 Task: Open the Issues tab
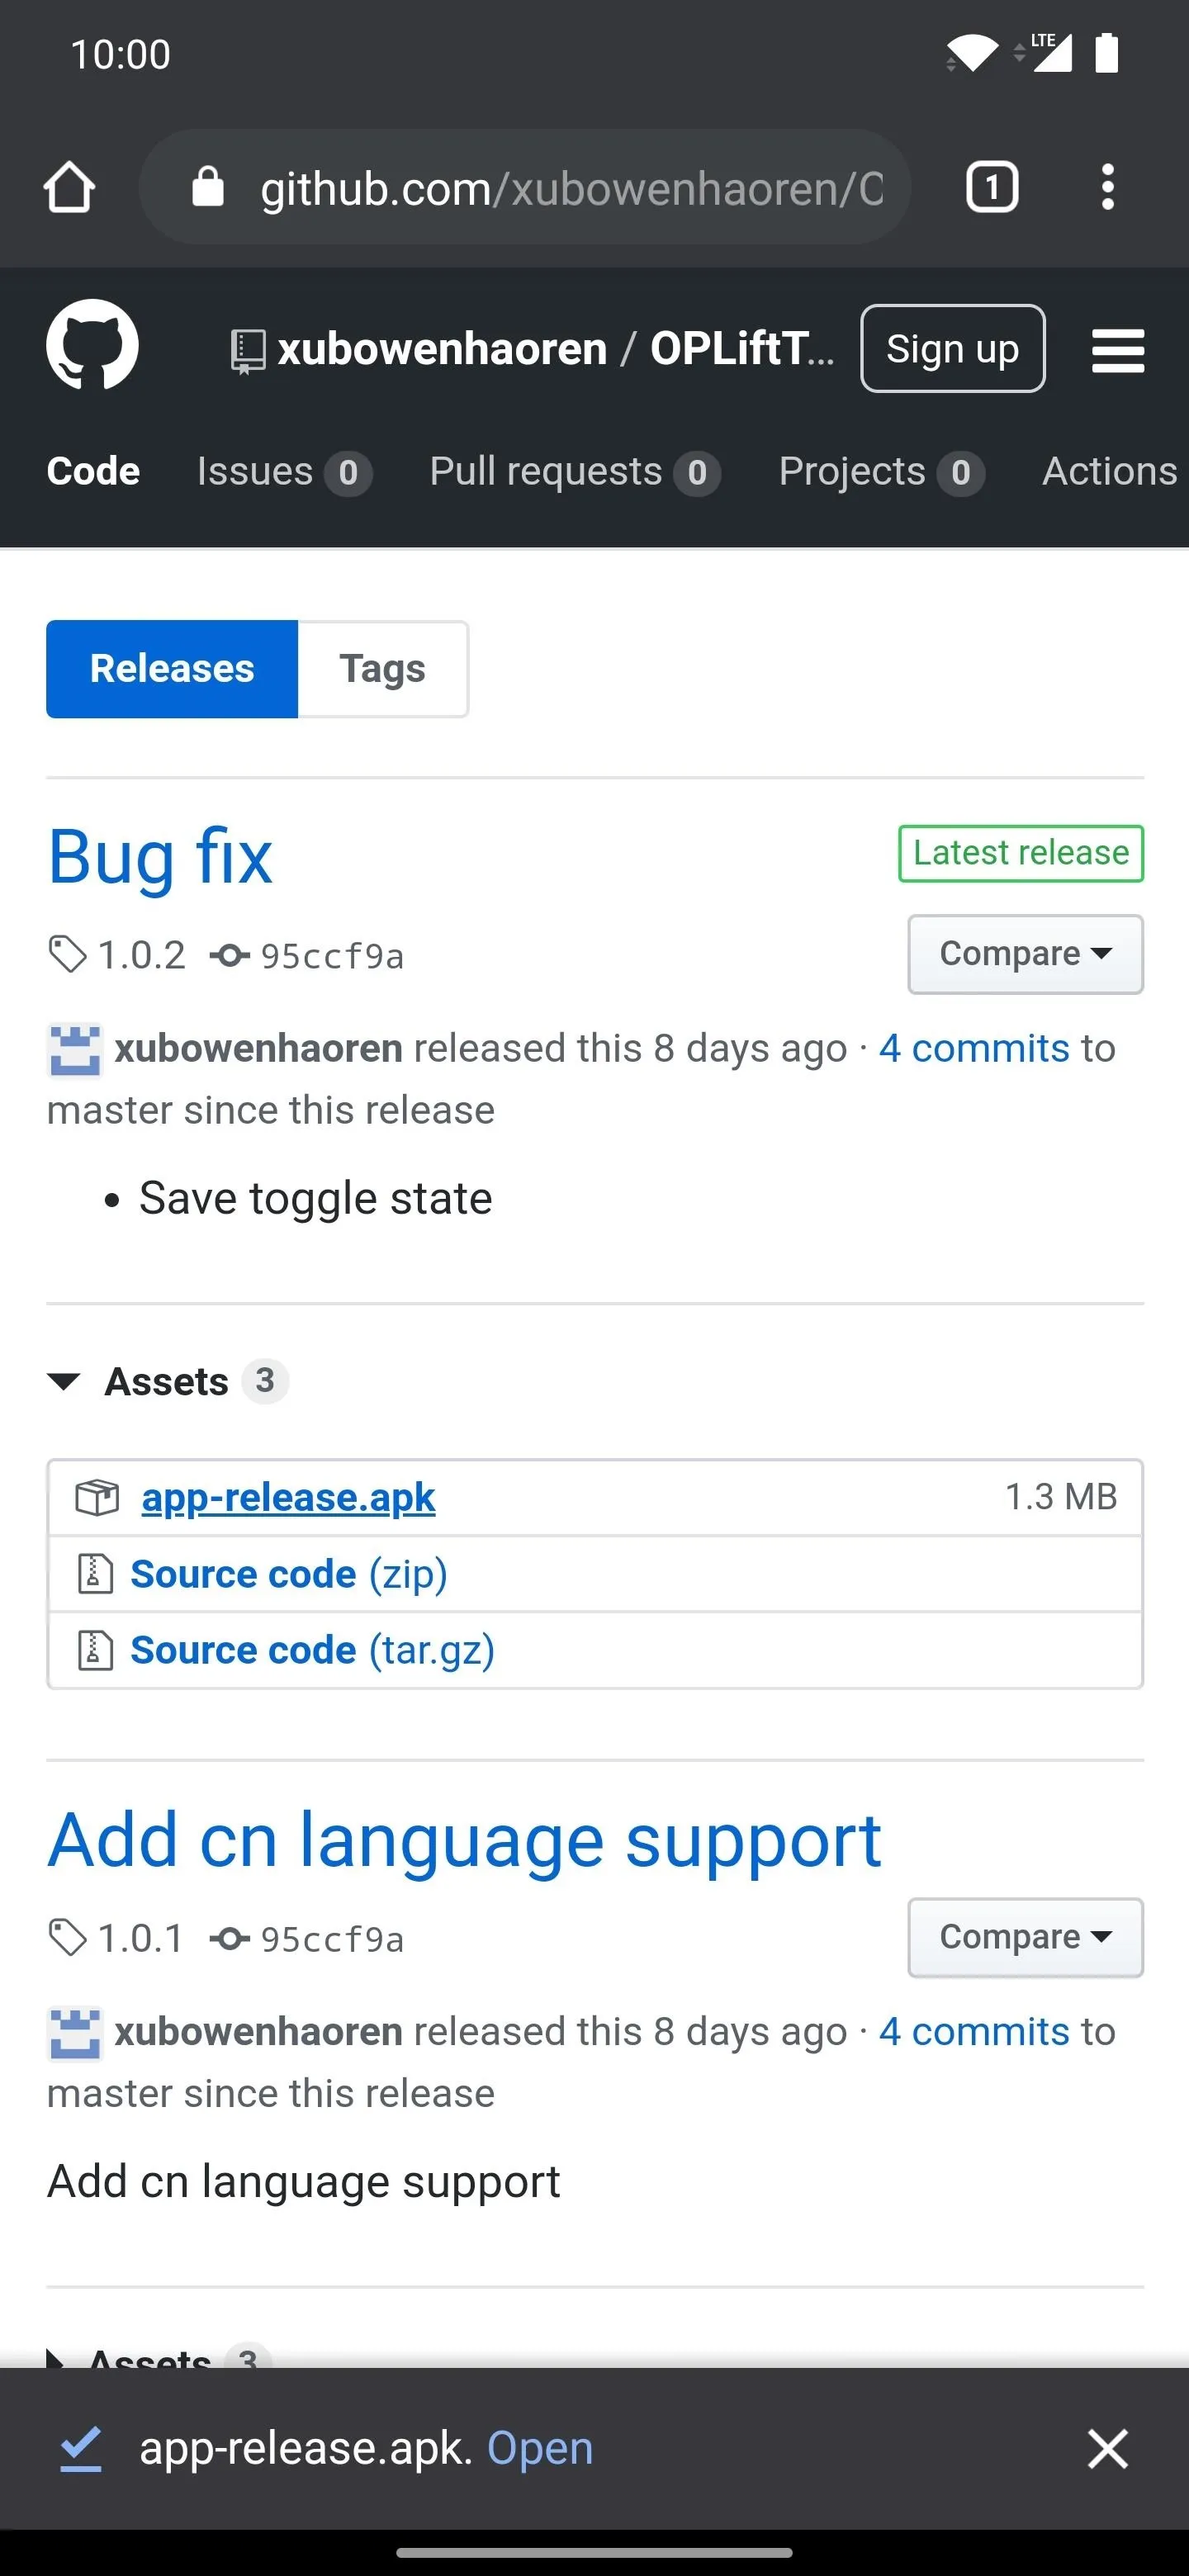pyautogui.click(x=284, y=472)
